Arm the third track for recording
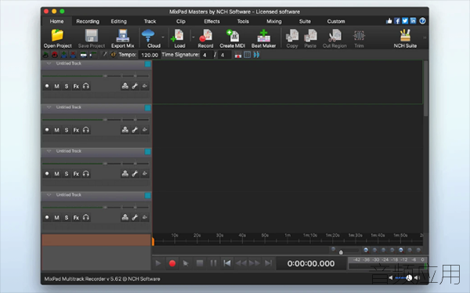 (x=47, y=174)
